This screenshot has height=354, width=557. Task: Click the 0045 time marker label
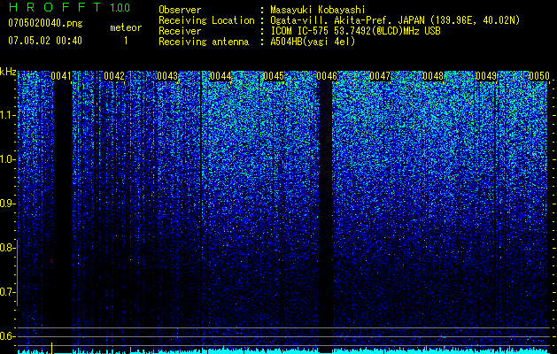pyautogui.click(x=274, y=76)
